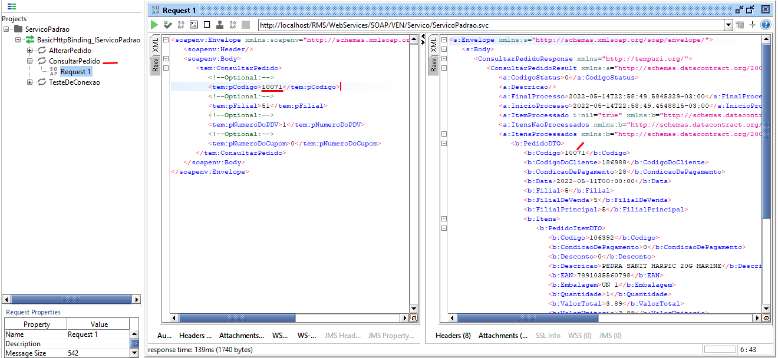Submit request with green play button

pyautogui.click(x=154, y=25)
